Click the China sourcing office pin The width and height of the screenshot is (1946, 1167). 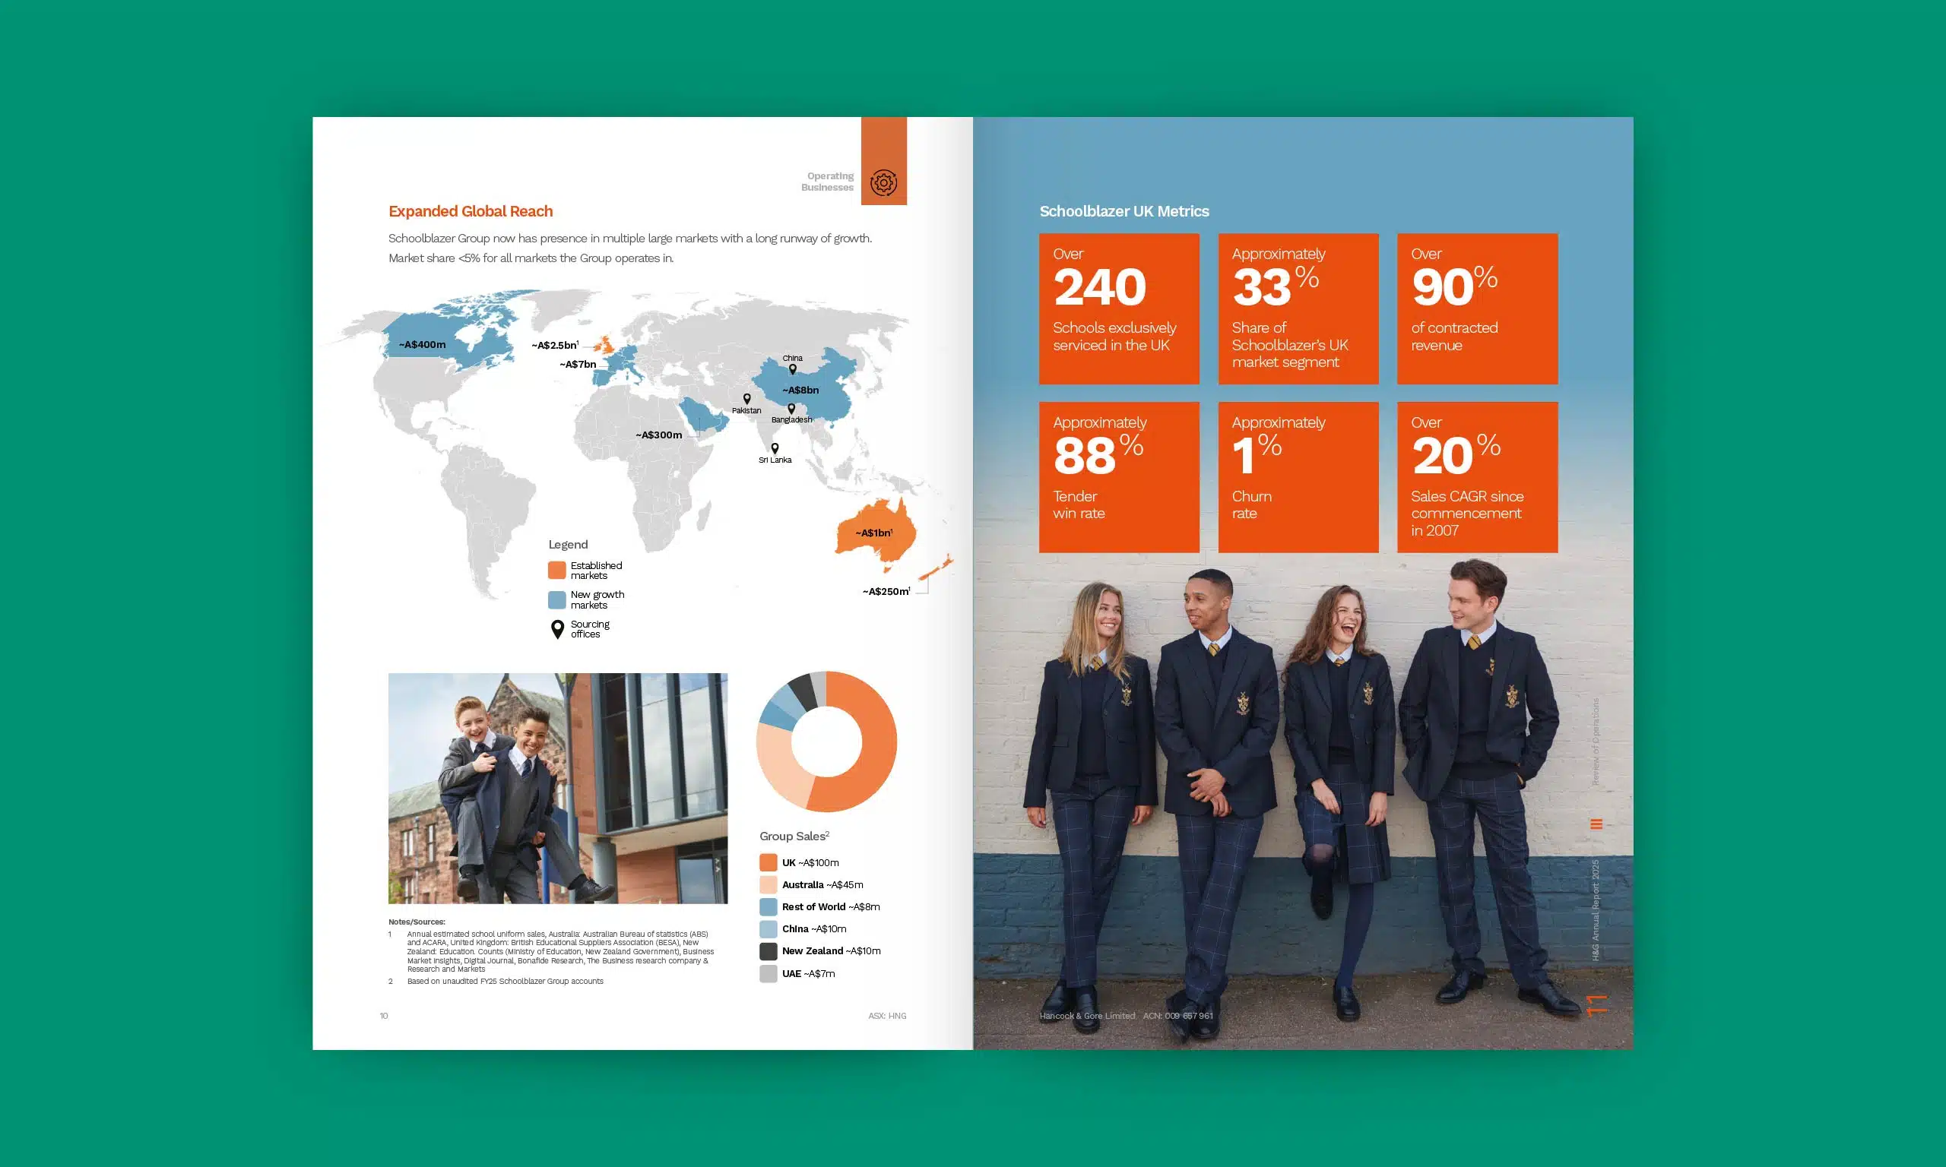click(x=792, y=368)
